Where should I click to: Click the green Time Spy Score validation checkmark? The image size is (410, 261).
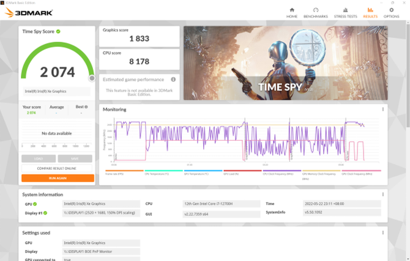[x=58, y=31]
